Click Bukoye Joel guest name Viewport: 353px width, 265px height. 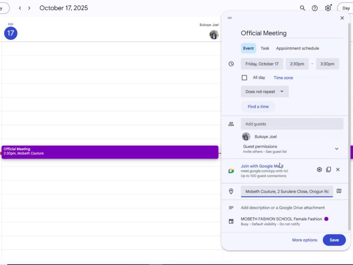[x=265, y=136]
